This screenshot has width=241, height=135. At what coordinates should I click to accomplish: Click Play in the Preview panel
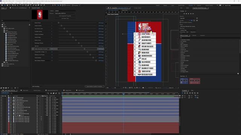(x=188, y=13)
